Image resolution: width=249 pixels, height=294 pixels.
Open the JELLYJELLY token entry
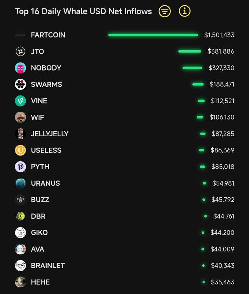click(x=50, y=134)
